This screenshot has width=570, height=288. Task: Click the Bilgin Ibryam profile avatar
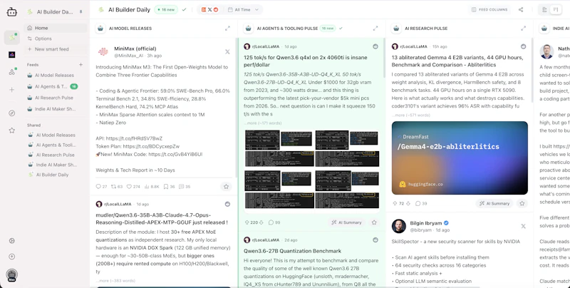(399, 226)
